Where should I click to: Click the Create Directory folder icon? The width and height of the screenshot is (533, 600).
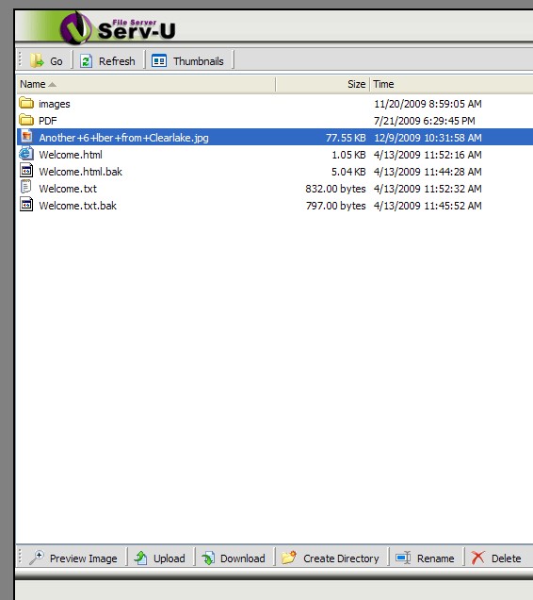pos(289,558)
